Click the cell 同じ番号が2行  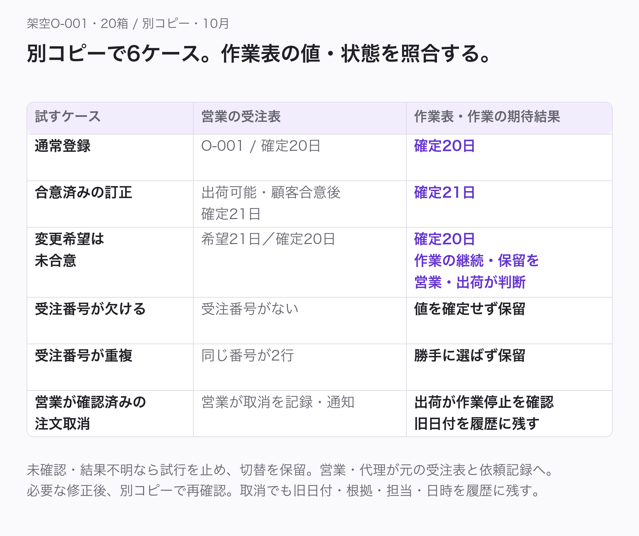click(248, 356)
